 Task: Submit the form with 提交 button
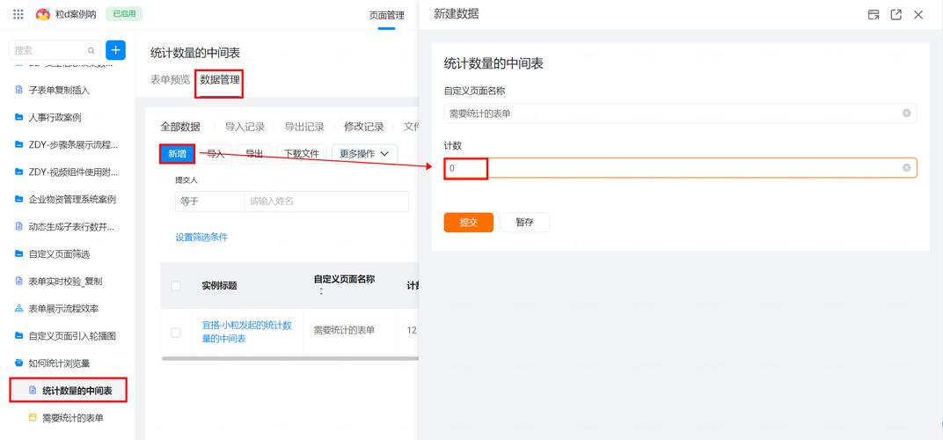[x=469, y=222]
